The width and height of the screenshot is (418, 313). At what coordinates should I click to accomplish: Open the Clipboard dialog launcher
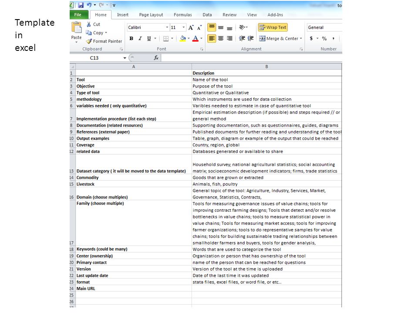point(121,49)
